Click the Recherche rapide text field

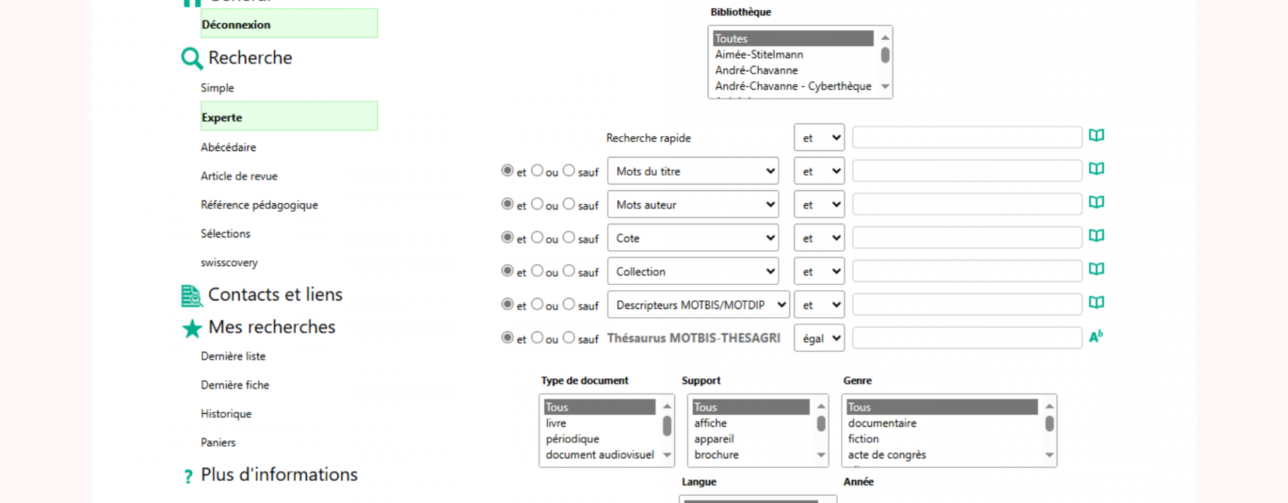tap(967, 137)
